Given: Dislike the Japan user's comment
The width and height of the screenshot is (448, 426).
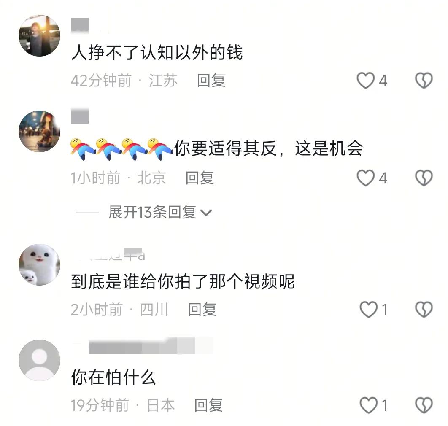Looking at the screenshot, I should pyautogui.click(x=424, y=405).
